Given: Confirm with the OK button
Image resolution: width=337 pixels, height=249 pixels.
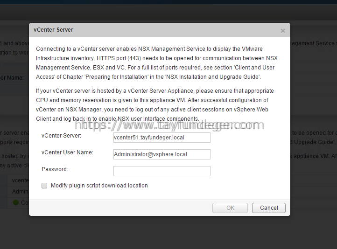Looking at the screenshot, I should click(230, 208).
